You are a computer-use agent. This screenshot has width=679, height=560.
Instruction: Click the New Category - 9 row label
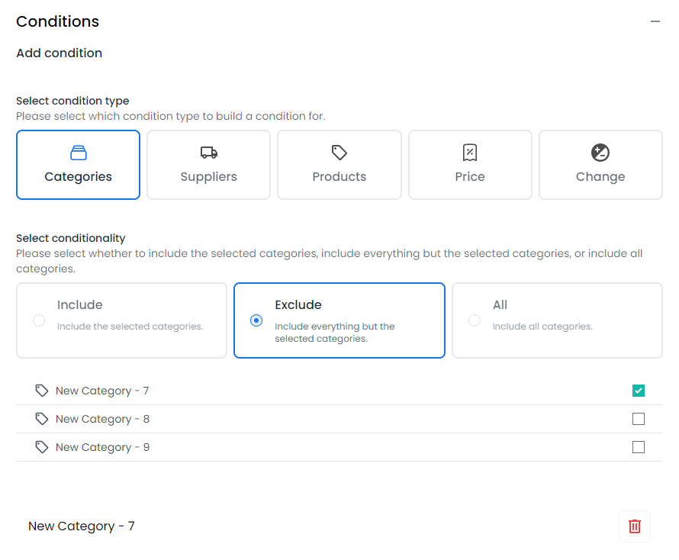point(103,447)
